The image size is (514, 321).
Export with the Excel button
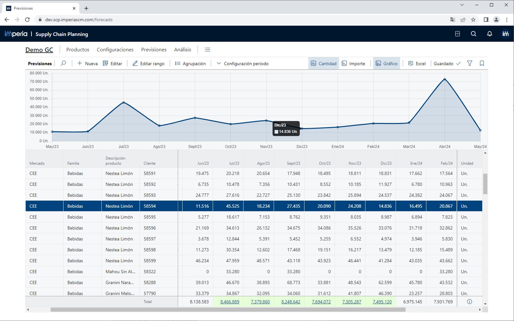pos(417,64)
